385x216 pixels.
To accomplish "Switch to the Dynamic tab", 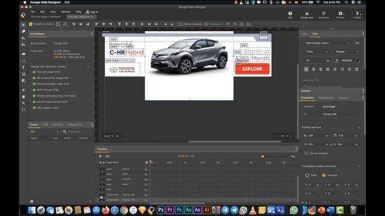I will coord(58,125).
